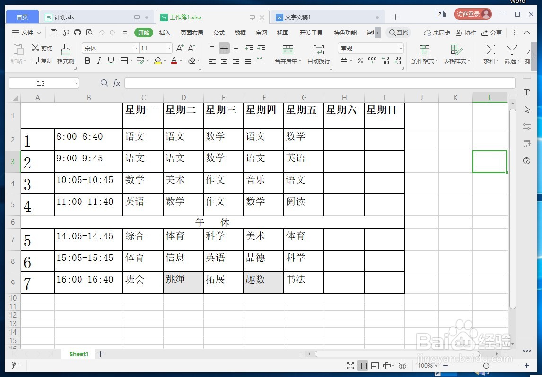
Task: Toggle bold formatting
Action: [x=87, y=61]
